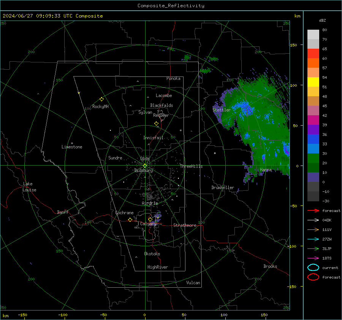Screen dimensions: 342x320
Task: Click the yellow diamond marker below RedDeer
Action: tap(156, 123)
